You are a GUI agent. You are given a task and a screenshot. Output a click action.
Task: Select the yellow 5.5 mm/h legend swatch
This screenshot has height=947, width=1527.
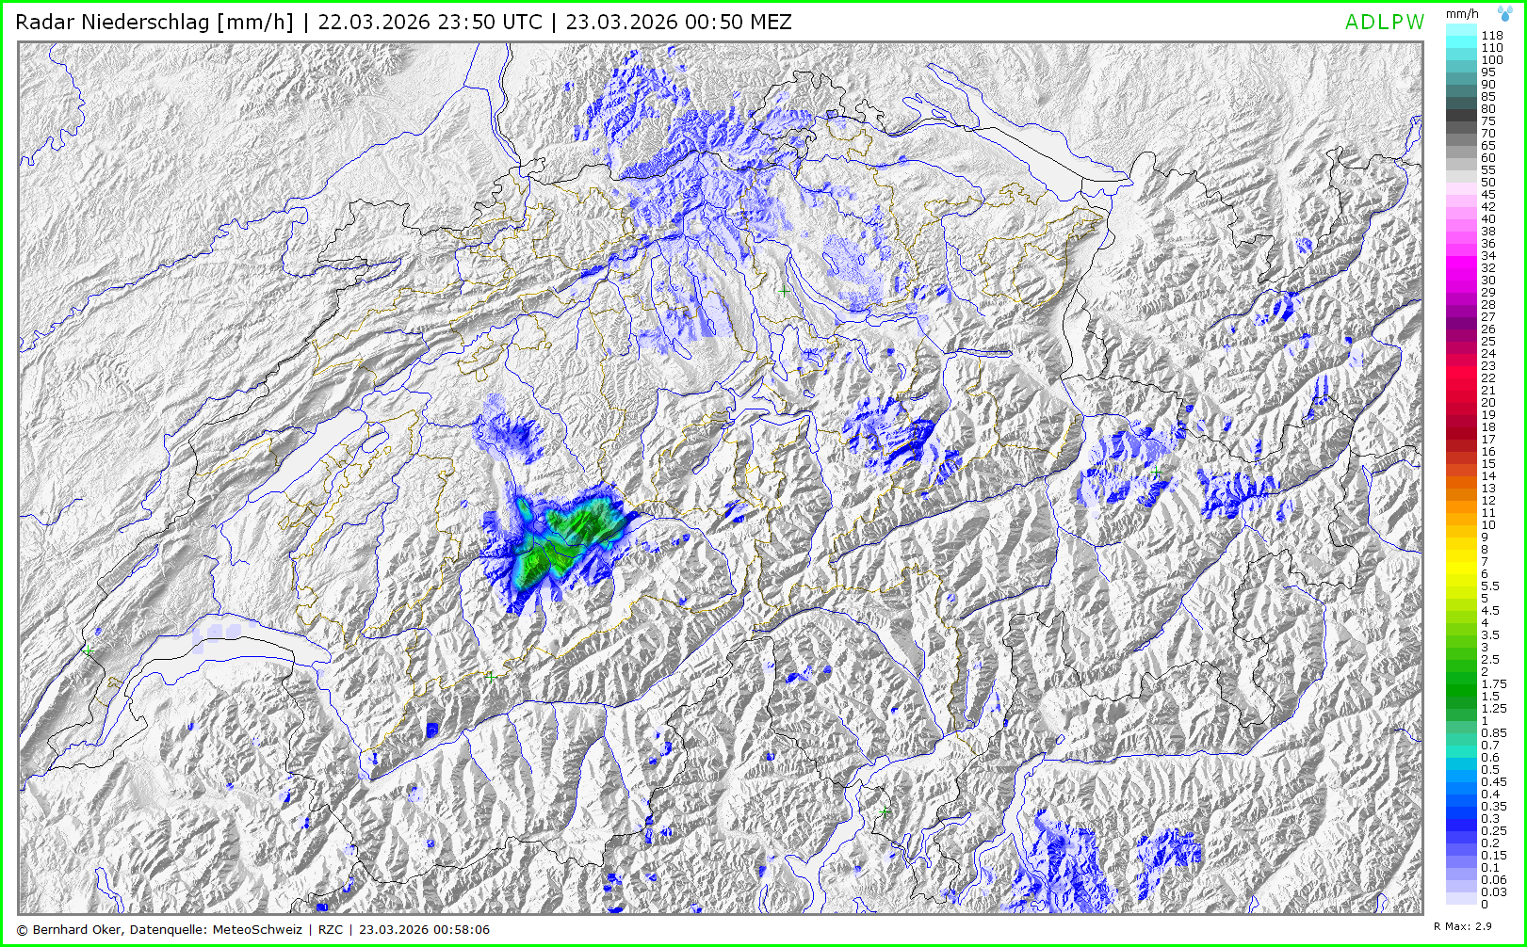pyautogui.click(x=1461, y=586)
